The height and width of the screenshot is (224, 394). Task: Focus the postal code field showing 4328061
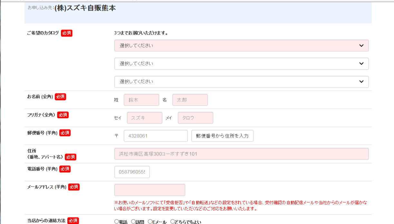(156, 136)
